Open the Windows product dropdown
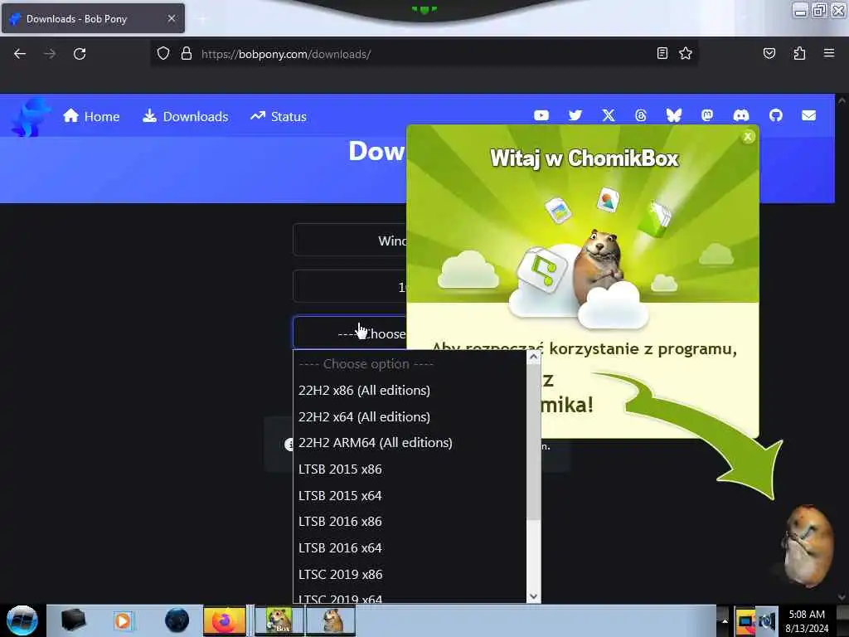Image resolution: width=849 pixels, height=637 pixels. coord(350,241)
